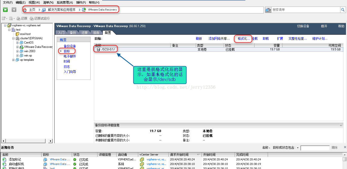Open the 日志 configuration section
This screenshot has height=169, width=347.
tap(67, 67)
